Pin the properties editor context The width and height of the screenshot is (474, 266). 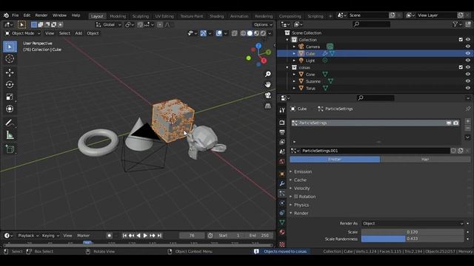(x=467, y=109)
